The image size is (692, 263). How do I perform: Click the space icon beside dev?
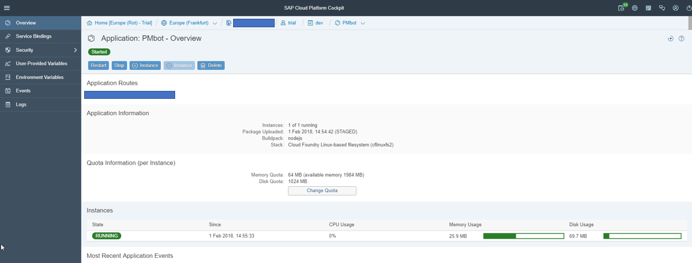click(x=310, y=23)
